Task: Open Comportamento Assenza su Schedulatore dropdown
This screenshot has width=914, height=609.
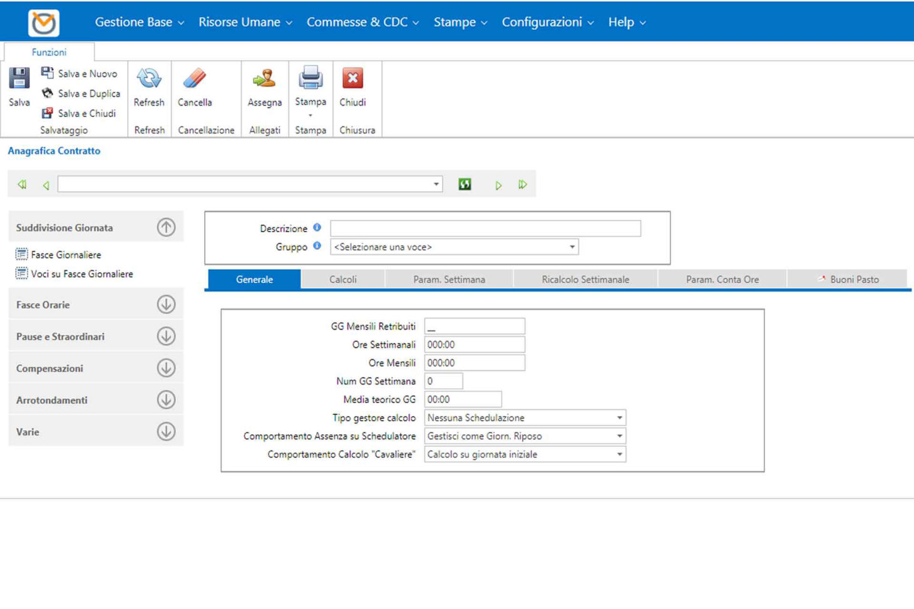Action: pyautogui.click(x=619, y=436)
